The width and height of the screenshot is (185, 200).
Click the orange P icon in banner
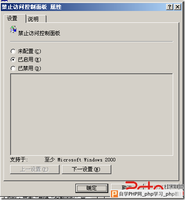(114, 194)
